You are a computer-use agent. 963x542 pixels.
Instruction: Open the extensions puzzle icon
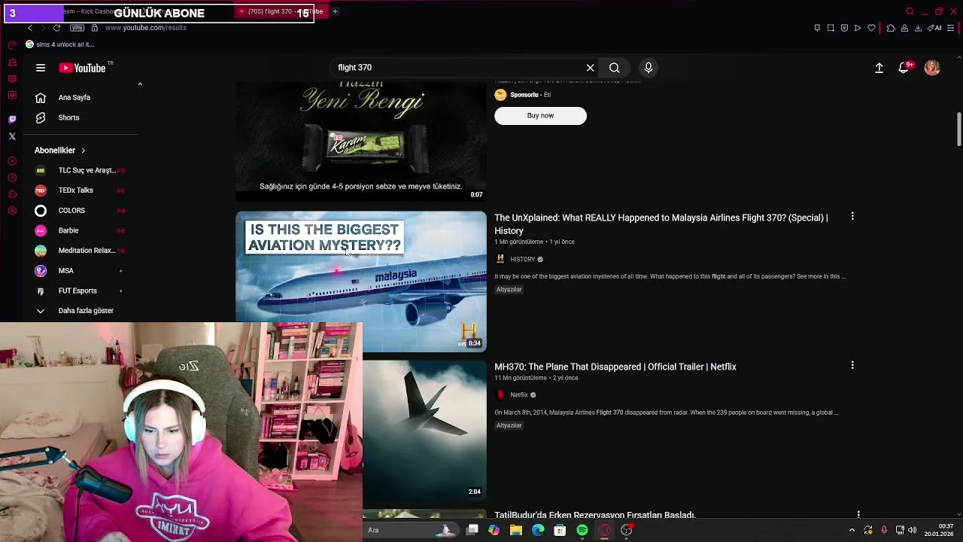pos(891,28)
